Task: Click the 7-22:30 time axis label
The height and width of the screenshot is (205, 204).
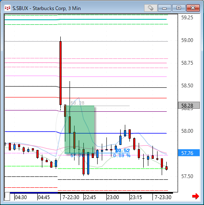Action: (x=71, y=197)
